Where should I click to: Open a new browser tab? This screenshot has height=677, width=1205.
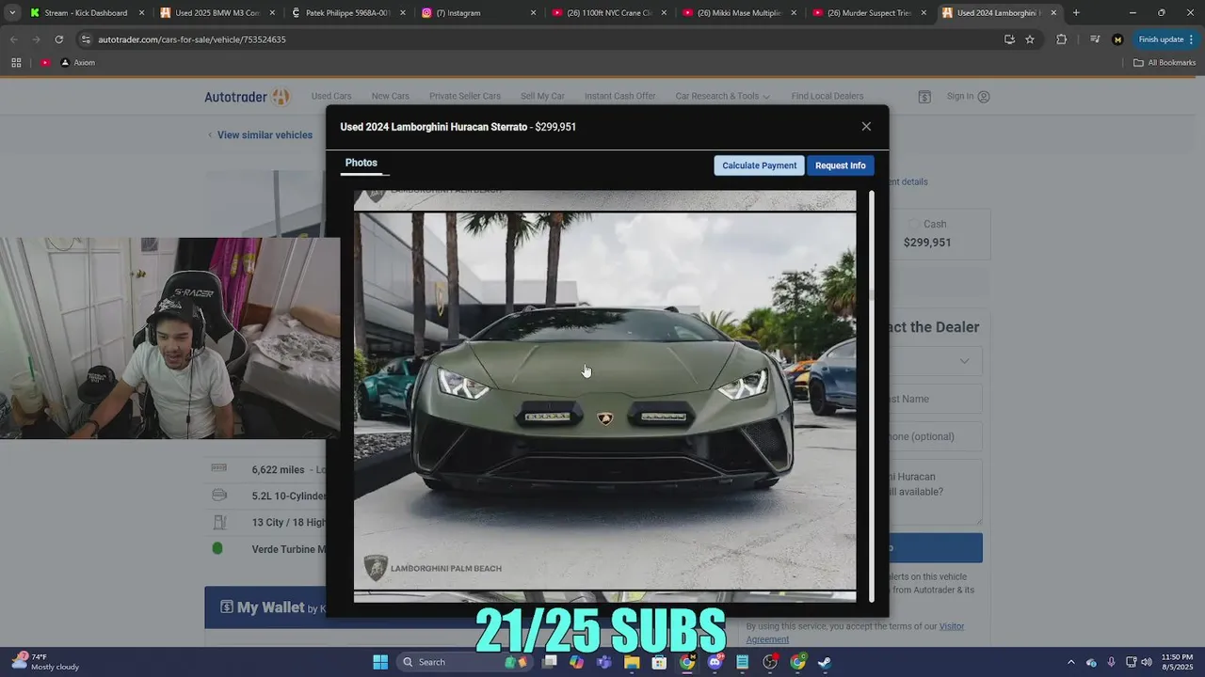(1076, 13)
